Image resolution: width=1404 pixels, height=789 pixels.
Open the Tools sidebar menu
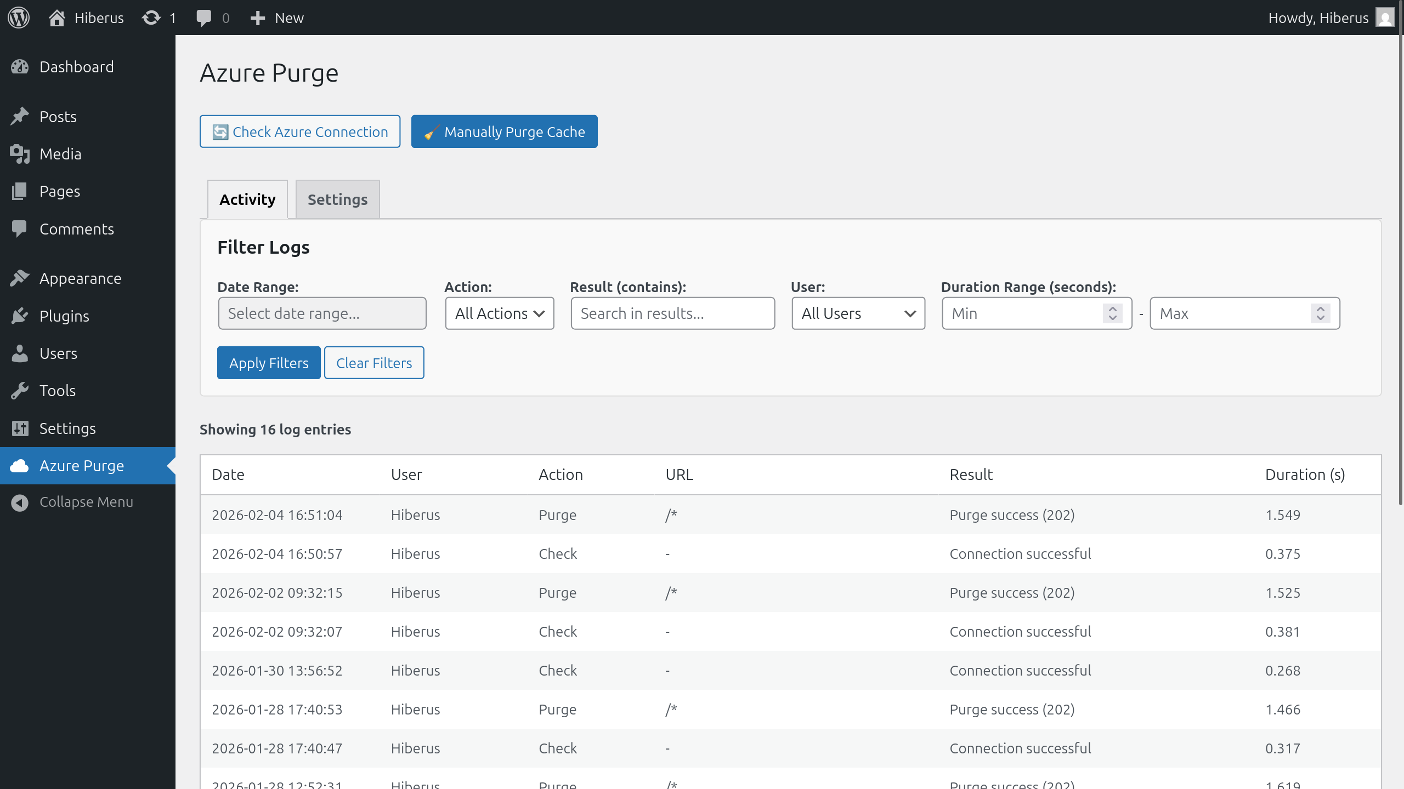click(58, 391)
